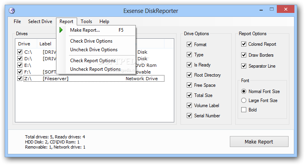Uncheck the E:\ drive checkbox
The width and height of the screenshot is (305, 165).
point(20,65)
